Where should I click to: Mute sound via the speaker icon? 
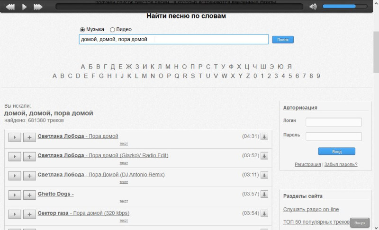click(x=313, y=7)
